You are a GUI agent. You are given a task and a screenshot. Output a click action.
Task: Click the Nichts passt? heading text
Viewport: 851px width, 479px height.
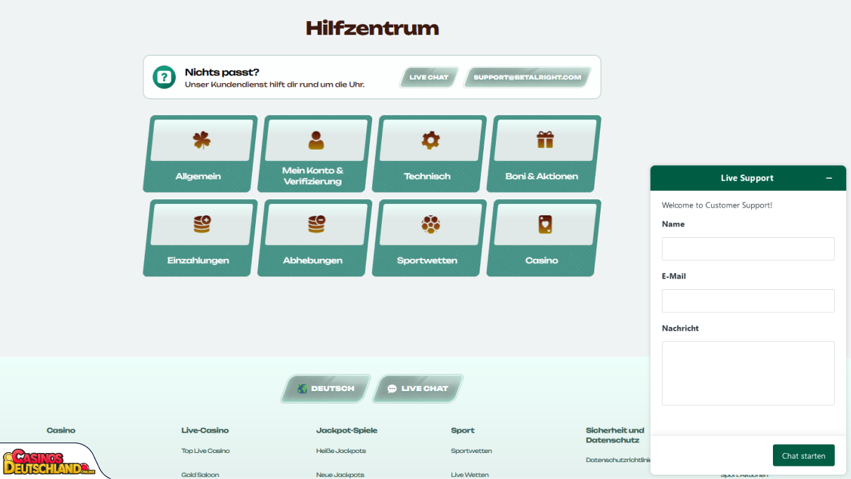coord(222,72)
